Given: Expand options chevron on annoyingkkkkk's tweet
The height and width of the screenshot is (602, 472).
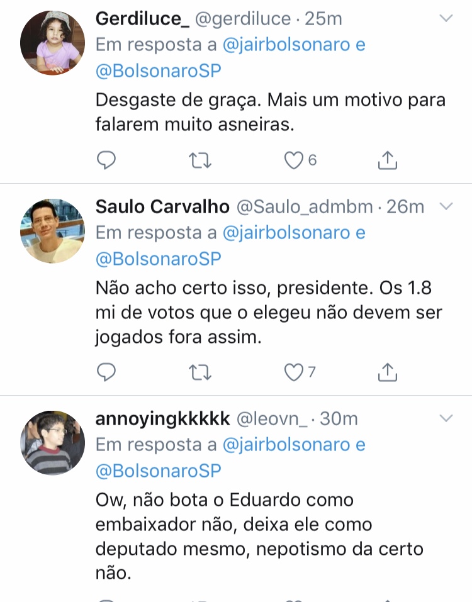Looking at the screenshot, I should coord(446,418).
